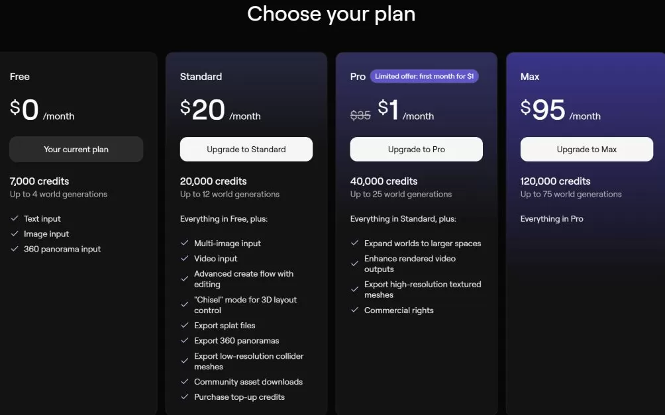The height and width of the screenshot is (415, 665).
Task: Click the checkmark beside Expand worlds to larger spaces
Action: point(355,244)
